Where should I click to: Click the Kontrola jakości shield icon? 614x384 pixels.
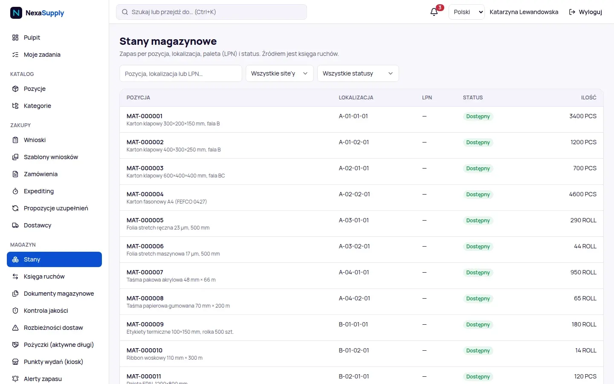click(x=15, y=311)
